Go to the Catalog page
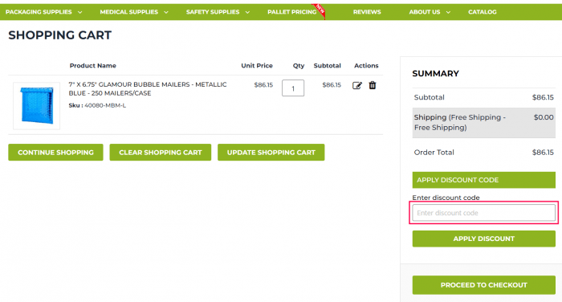562x302 pixels. point(482,12)
